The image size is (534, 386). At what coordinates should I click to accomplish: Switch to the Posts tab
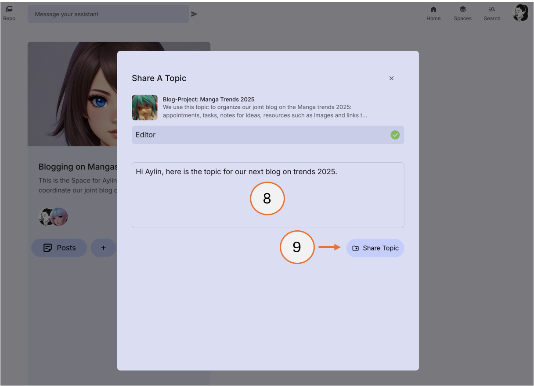[x=59, y=247]
